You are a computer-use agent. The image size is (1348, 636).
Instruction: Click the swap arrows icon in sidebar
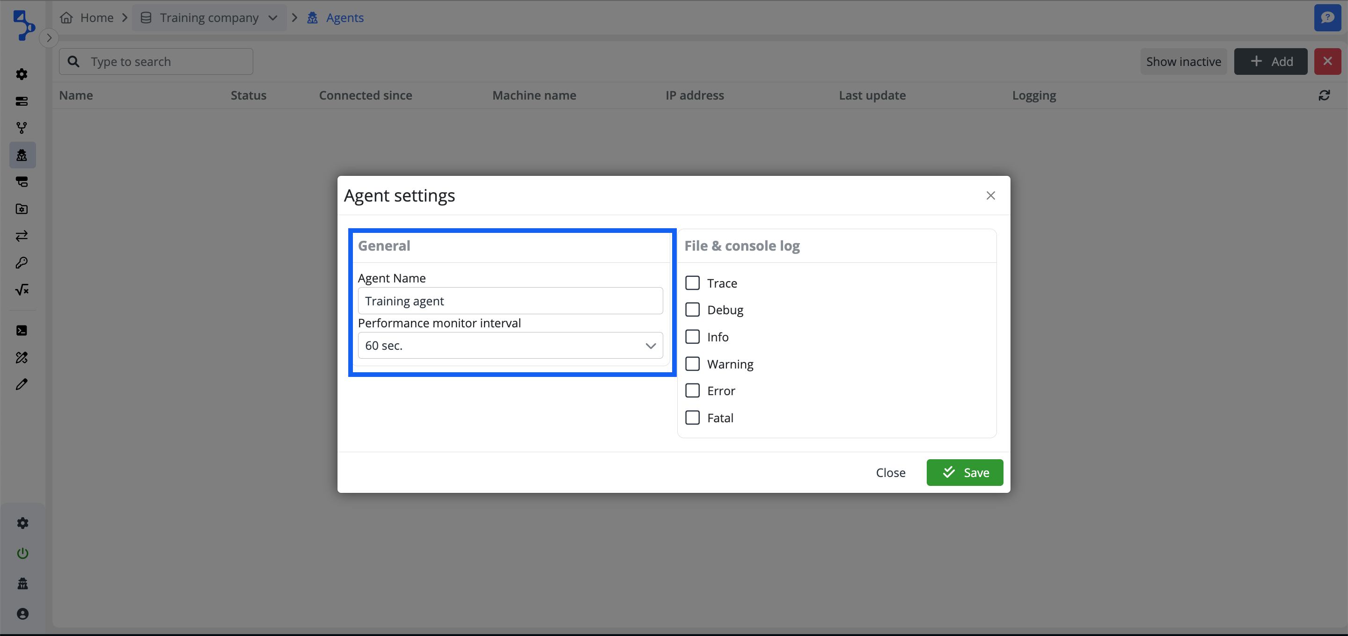(x=22, y=236)
